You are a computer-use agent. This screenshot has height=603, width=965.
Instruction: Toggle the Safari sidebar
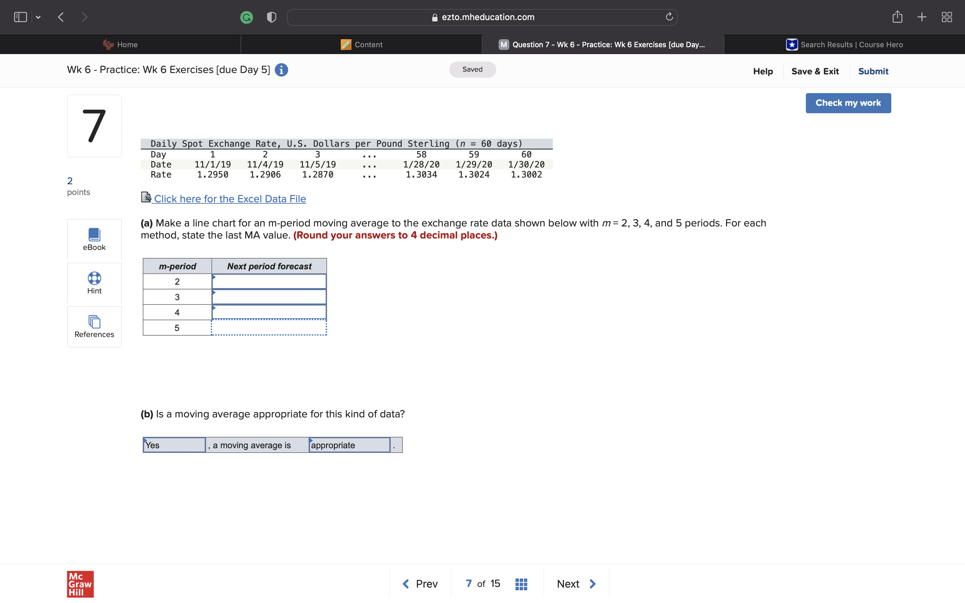(20, 17)
